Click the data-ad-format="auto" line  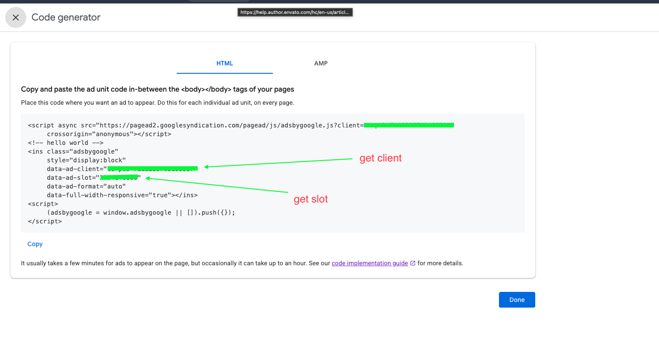click(86, 186)
